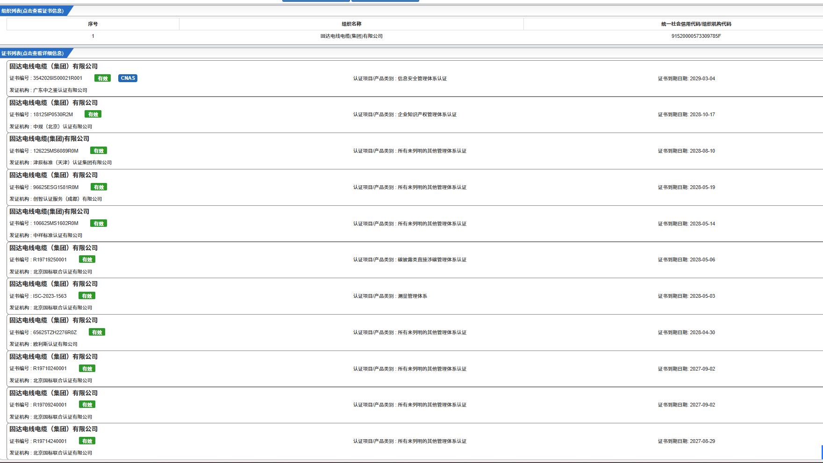The image size is (823, 463).
Task: Click 有效 status badge for R19719250001
Action: 87,260
